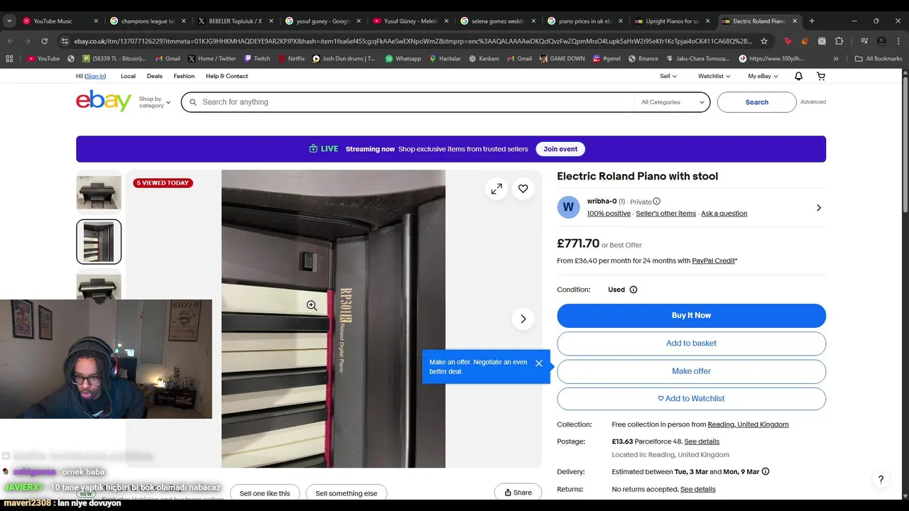Open the Twitch bookmark

click(x=257, y=59)
